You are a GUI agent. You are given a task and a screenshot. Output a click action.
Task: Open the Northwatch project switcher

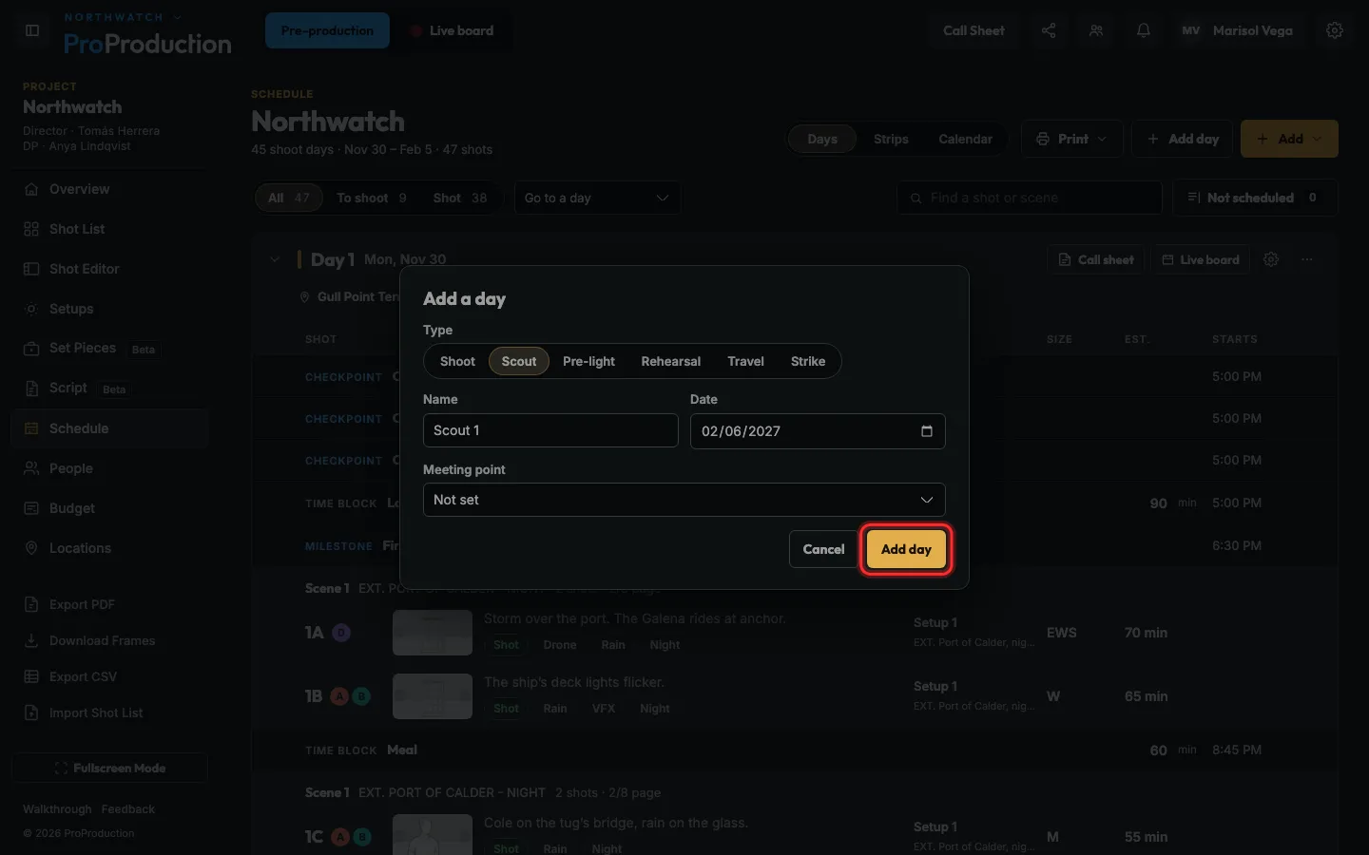click(x=124, y=17)
